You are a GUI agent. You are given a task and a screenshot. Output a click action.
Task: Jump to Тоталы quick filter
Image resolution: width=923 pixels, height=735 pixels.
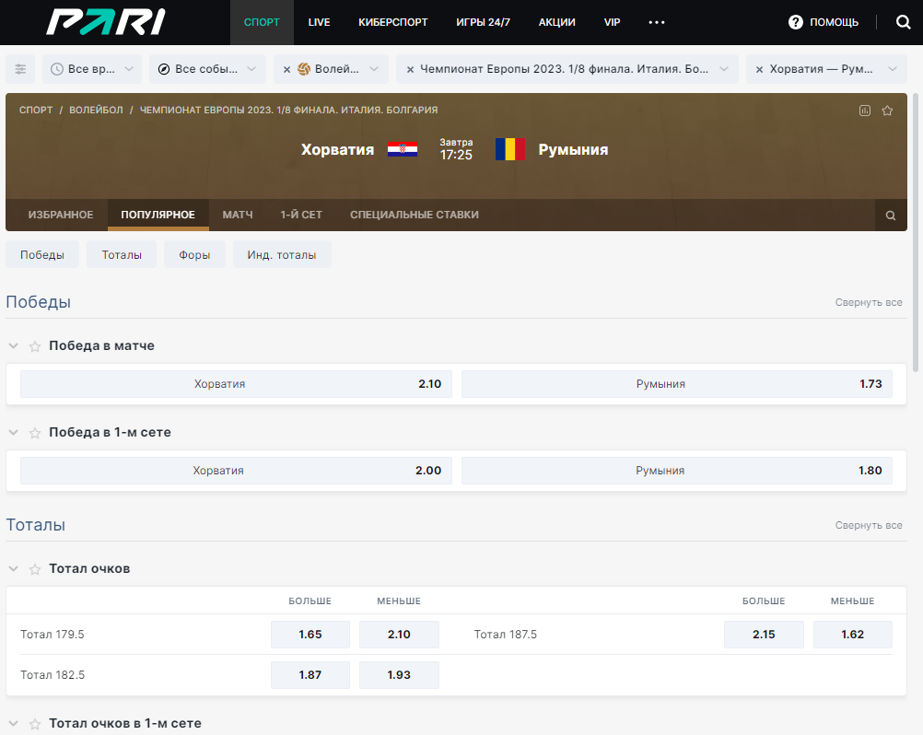click(x=122, y=255)
